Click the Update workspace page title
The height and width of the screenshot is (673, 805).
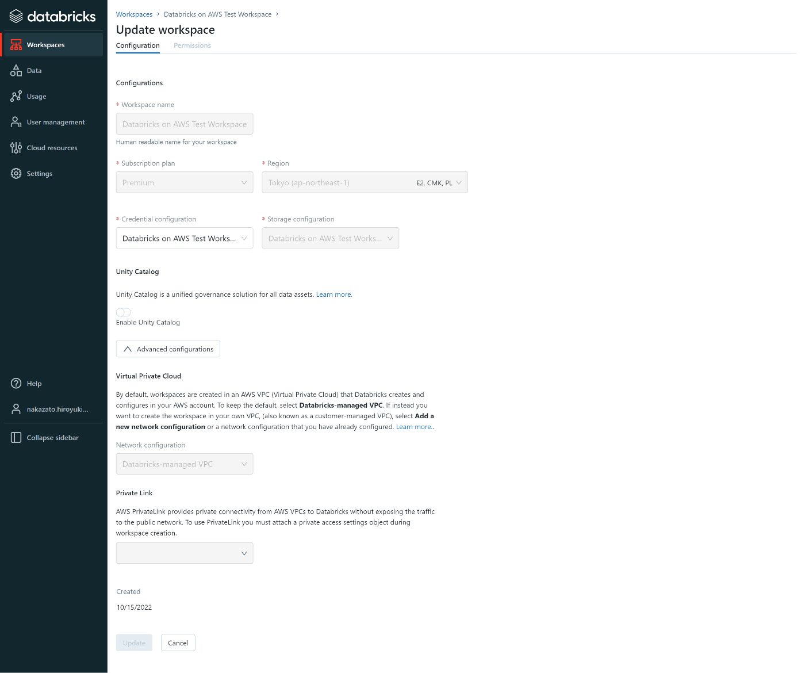click(x=166, y=30)
